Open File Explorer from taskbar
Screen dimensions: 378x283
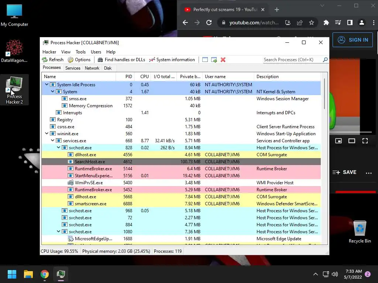tap(28, 274)
